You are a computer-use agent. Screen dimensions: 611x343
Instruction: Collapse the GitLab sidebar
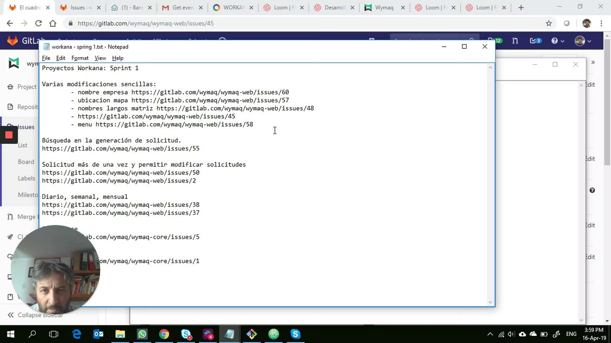click(x=35, y=315)
